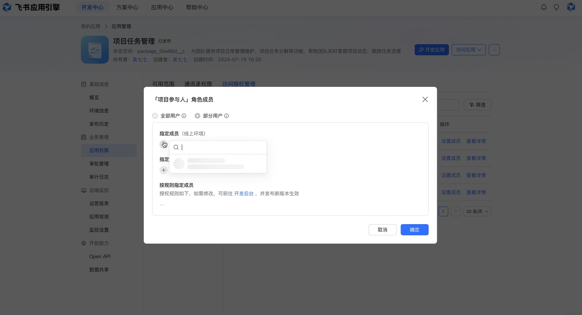Click the second plus add button
Image resolution: width=582 pixels, height=315 pixels.
click(164, 170)
